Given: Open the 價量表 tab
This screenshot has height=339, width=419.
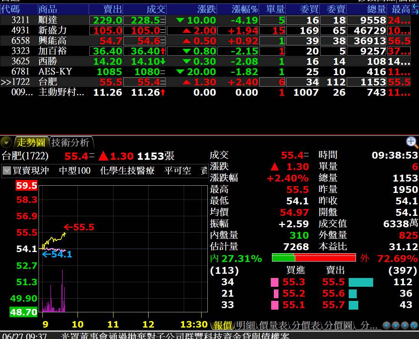Looking at the screenshot, I should 273,325.
